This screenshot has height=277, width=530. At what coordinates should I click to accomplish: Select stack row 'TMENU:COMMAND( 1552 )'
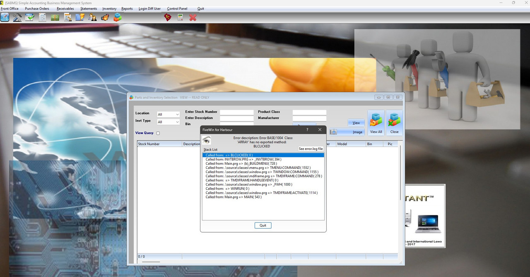coord(263,168)
